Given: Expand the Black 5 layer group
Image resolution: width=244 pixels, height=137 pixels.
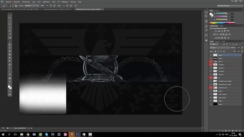Looking at the screenshot, I should (213, 62).
